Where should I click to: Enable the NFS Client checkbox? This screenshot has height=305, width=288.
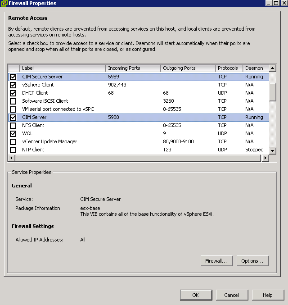tap(13, 126)
